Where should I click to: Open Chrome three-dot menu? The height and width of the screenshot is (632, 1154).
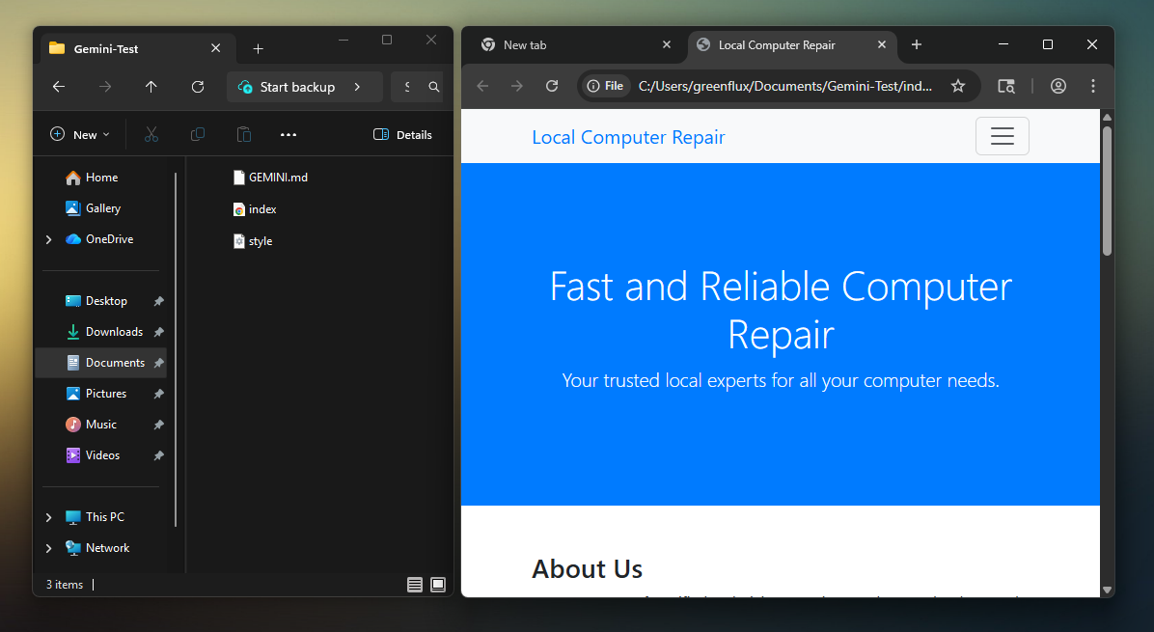click(1093, 86)
